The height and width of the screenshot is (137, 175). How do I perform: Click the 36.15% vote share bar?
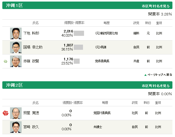click(x=78, y=47)
